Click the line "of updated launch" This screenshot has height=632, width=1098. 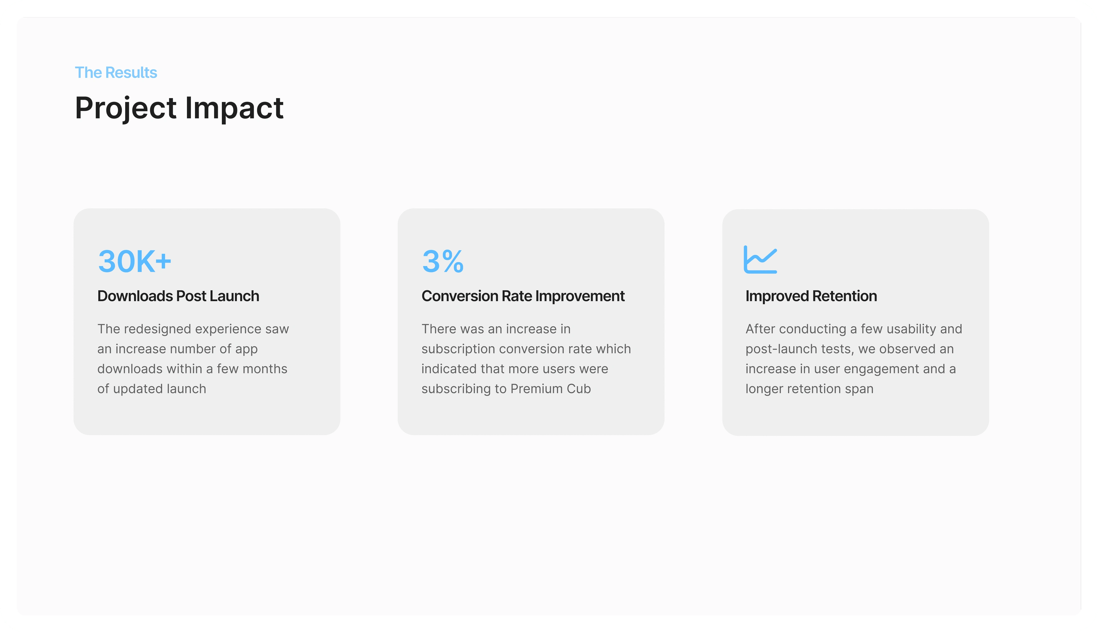(152, 389)
